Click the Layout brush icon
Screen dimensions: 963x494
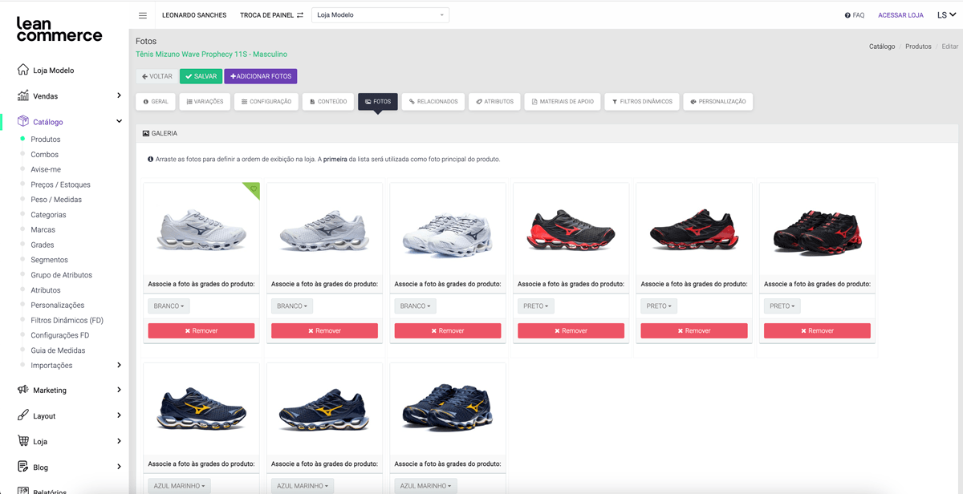(x=23, y=415)
